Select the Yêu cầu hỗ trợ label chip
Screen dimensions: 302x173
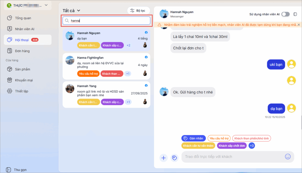click(x=219, y=138)
